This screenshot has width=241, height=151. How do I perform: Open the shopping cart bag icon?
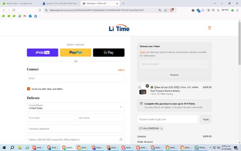(209, 28)
